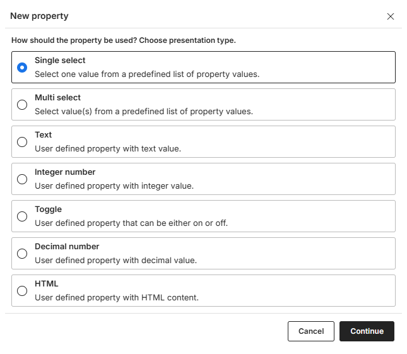Select the Multi select radio button
Viewport: 407px width, 354px height.
22,105
